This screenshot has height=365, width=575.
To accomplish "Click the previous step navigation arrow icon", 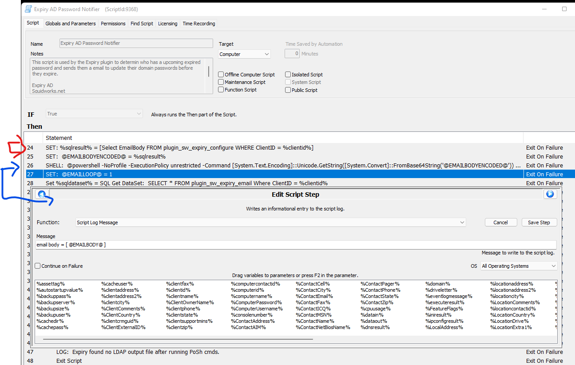I will [x=42, y=194].
